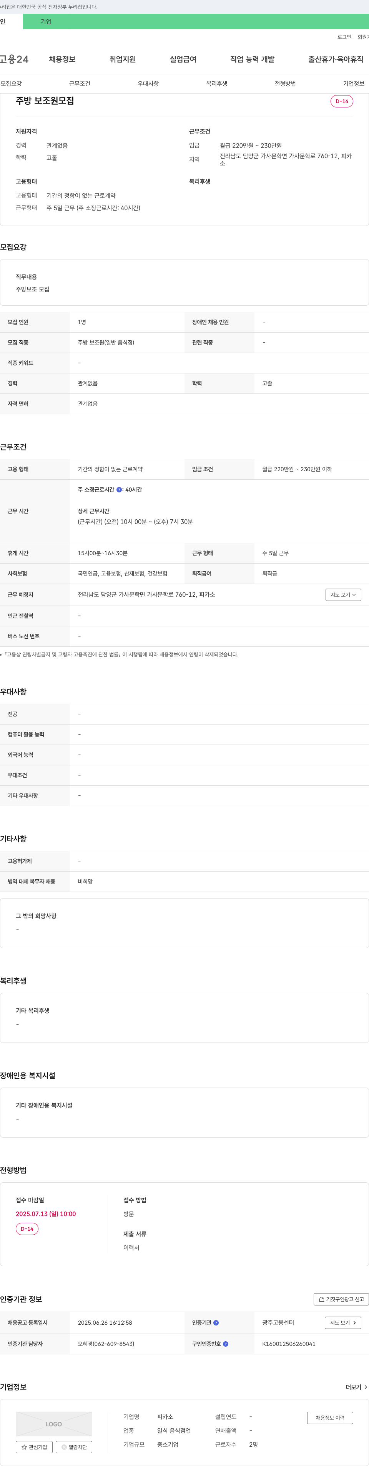Click registration time 2025.06.26 16:12:58
The image size is (369, 1466).
point(105,1322)
